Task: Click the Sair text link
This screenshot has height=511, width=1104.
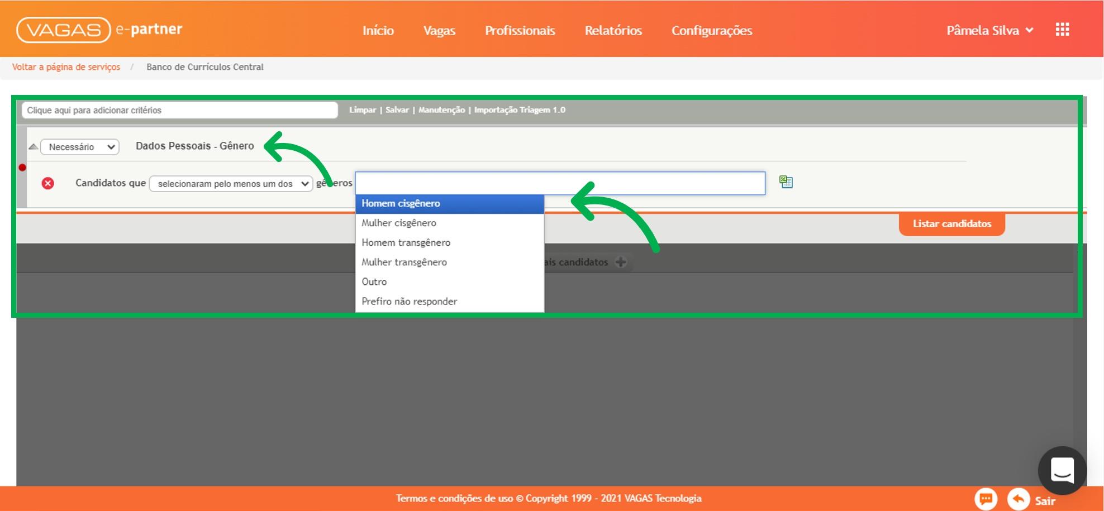Action: (1045, 501)
